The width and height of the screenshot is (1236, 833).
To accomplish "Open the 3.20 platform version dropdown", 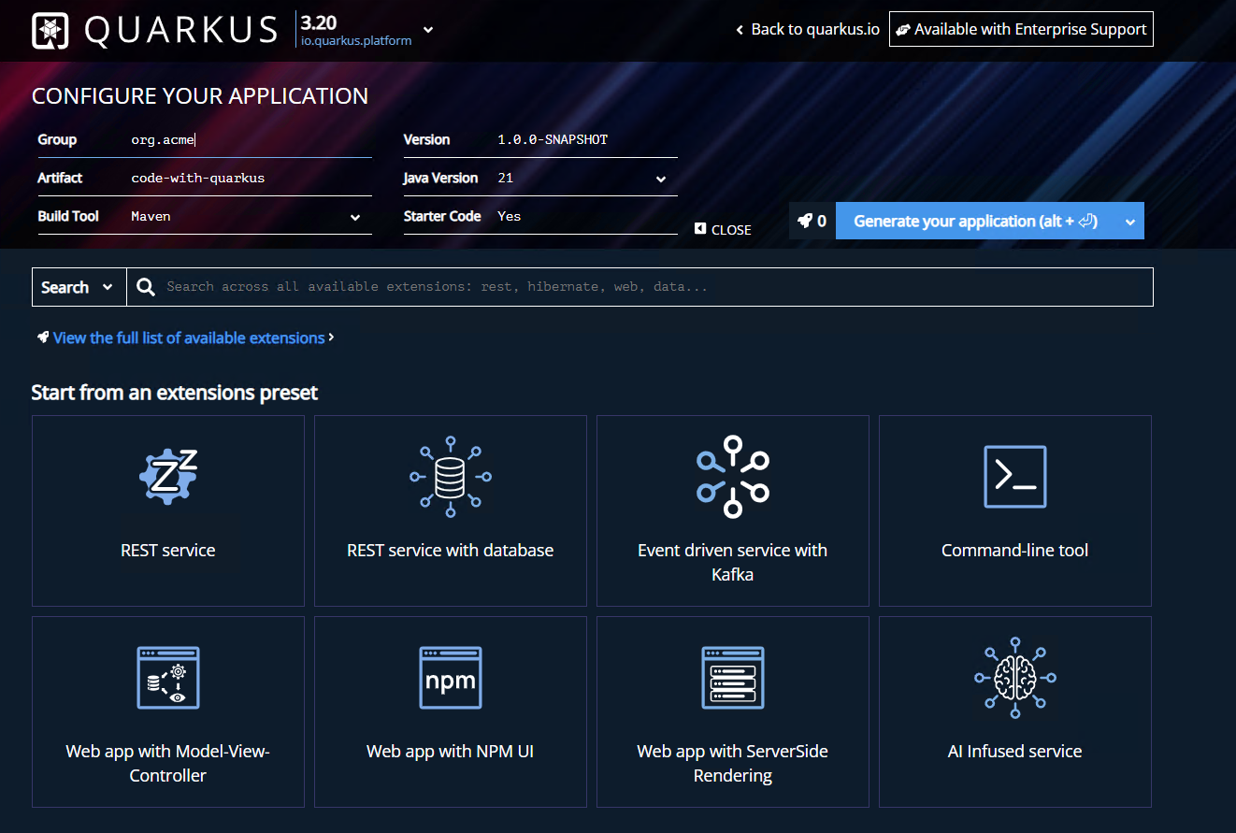I will pyautogui.click(x=428, y=29).
